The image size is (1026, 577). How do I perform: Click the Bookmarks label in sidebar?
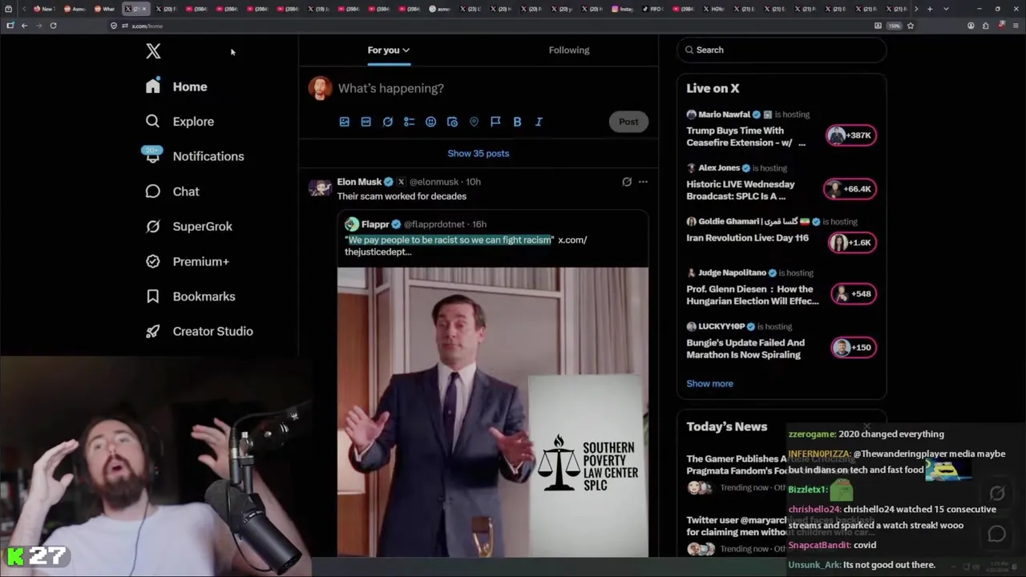[x=204, y=297]
